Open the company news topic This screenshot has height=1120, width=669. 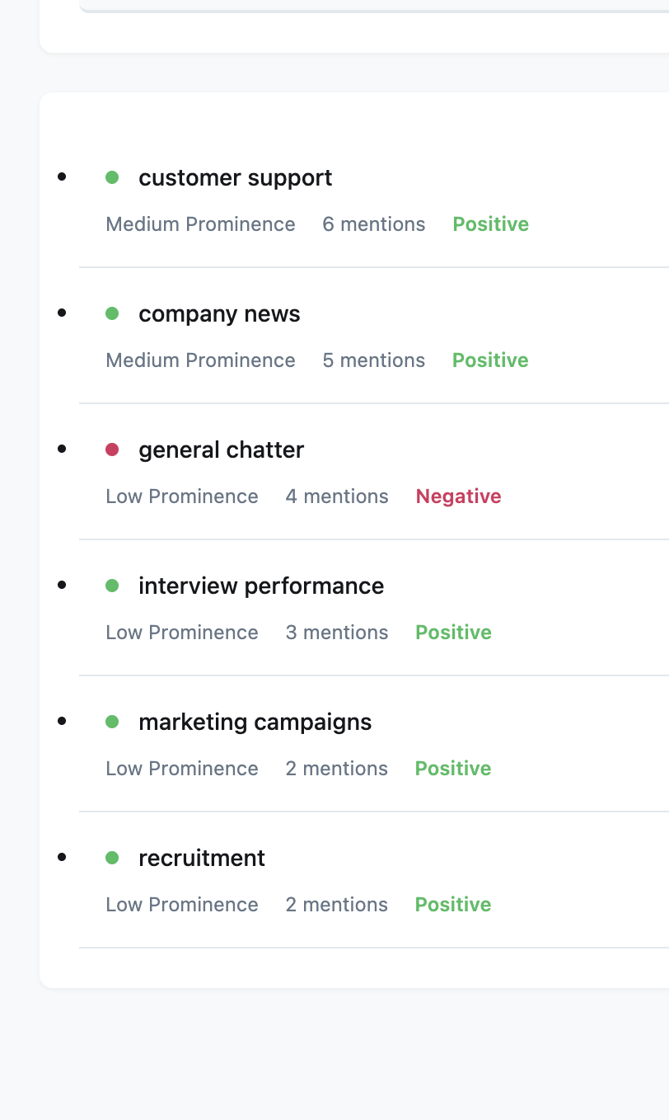[x=219, y=314]
